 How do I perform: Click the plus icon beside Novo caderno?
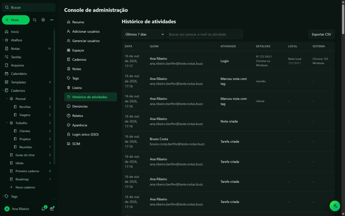[x=11, y=187]
